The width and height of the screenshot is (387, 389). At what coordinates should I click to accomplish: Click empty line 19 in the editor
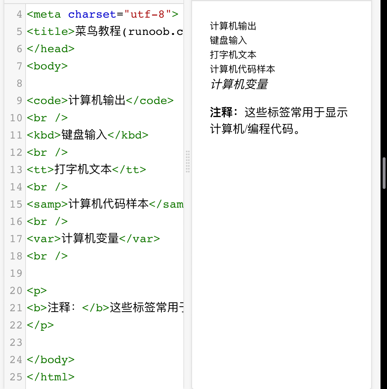pos(104,273)
